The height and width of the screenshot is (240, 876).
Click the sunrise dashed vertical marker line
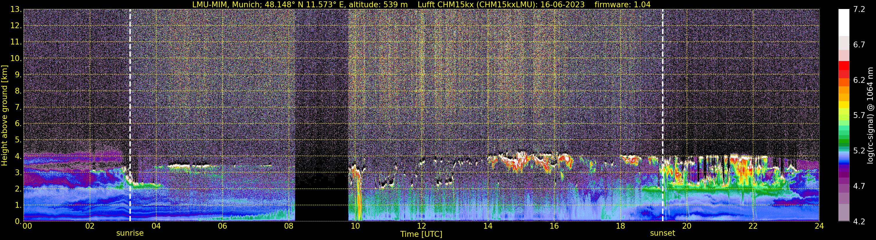(x=130, y=115)
